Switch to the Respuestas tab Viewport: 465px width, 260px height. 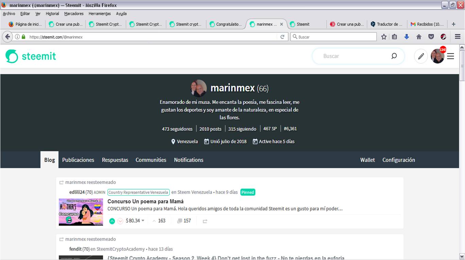click(x=115, y=160)
